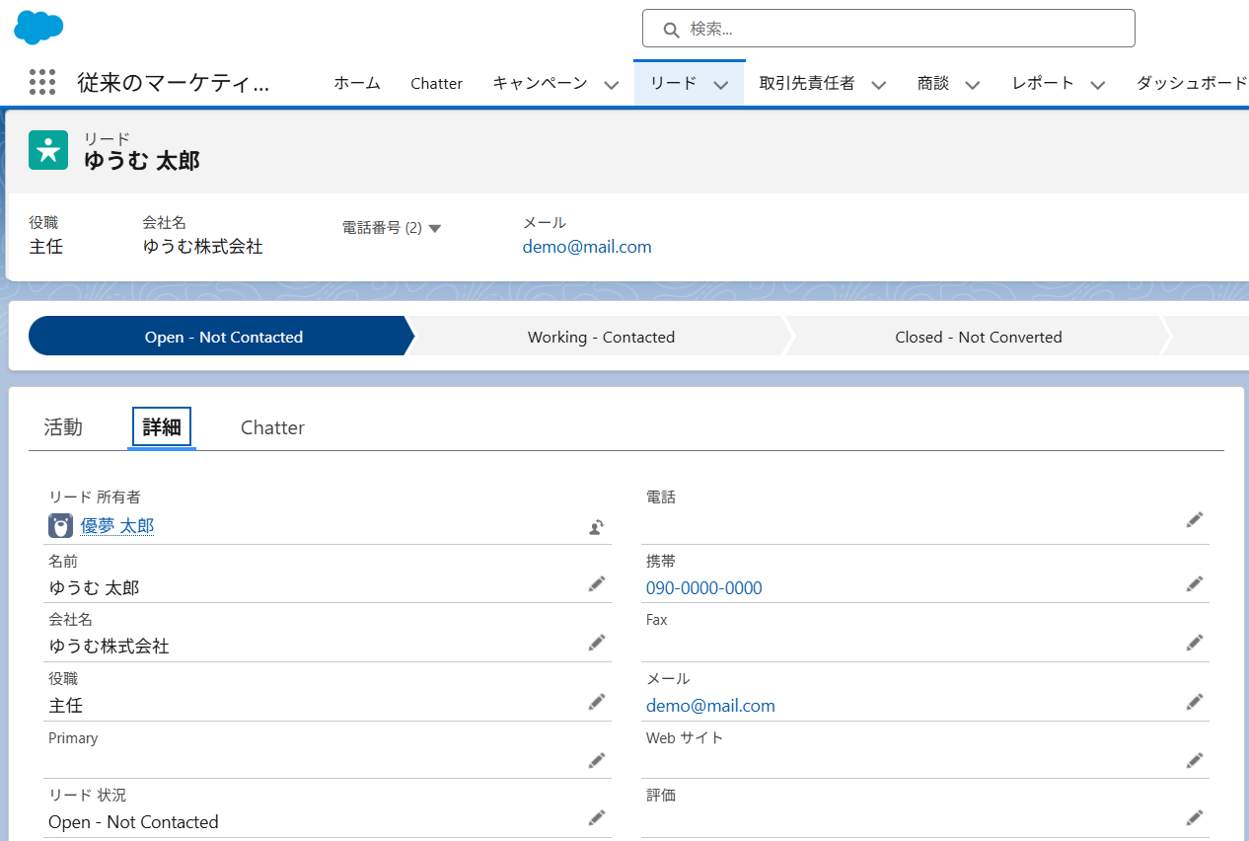The height and width of the screenshot is (841, 1249).
Task: Expand the キャンペーン tab chevron menu
Action: pyautogui.click(x=612, y=85)
